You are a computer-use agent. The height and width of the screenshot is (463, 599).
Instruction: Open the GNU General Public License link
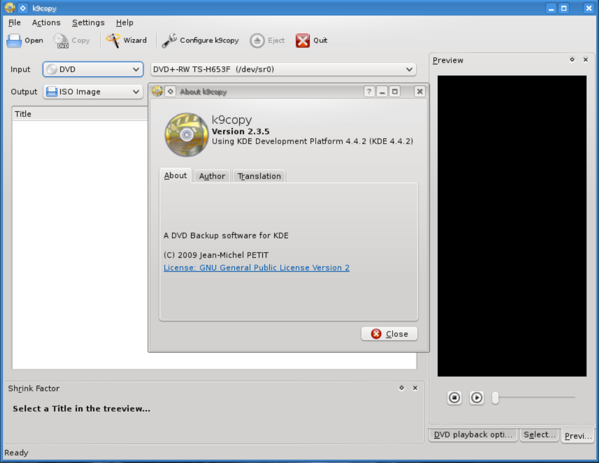click(256, 268)
